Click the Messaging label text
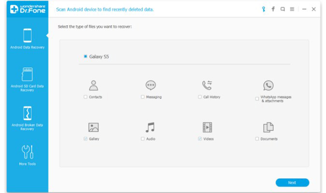The width and height of the screenshot is (326, 193). pos(154,97)
